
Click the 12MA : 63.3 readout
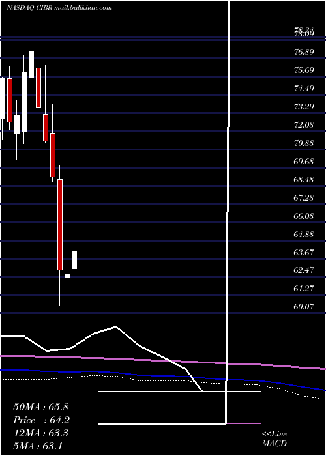[x=40, y=433]
